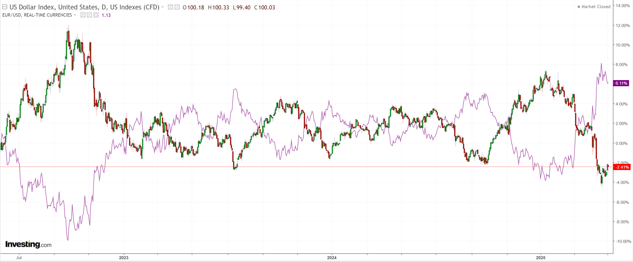Collapse the chart legend with the minus box
The width and height of the screenshot is (633, 262).
click(5, 7)
